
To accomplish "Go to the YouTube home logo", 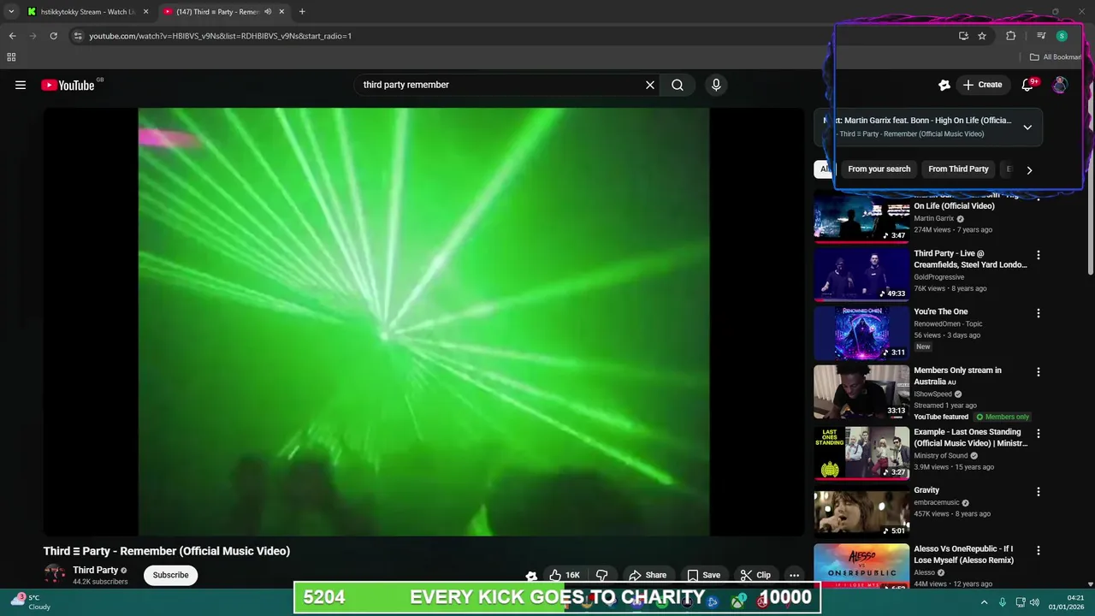I will 68,85.
